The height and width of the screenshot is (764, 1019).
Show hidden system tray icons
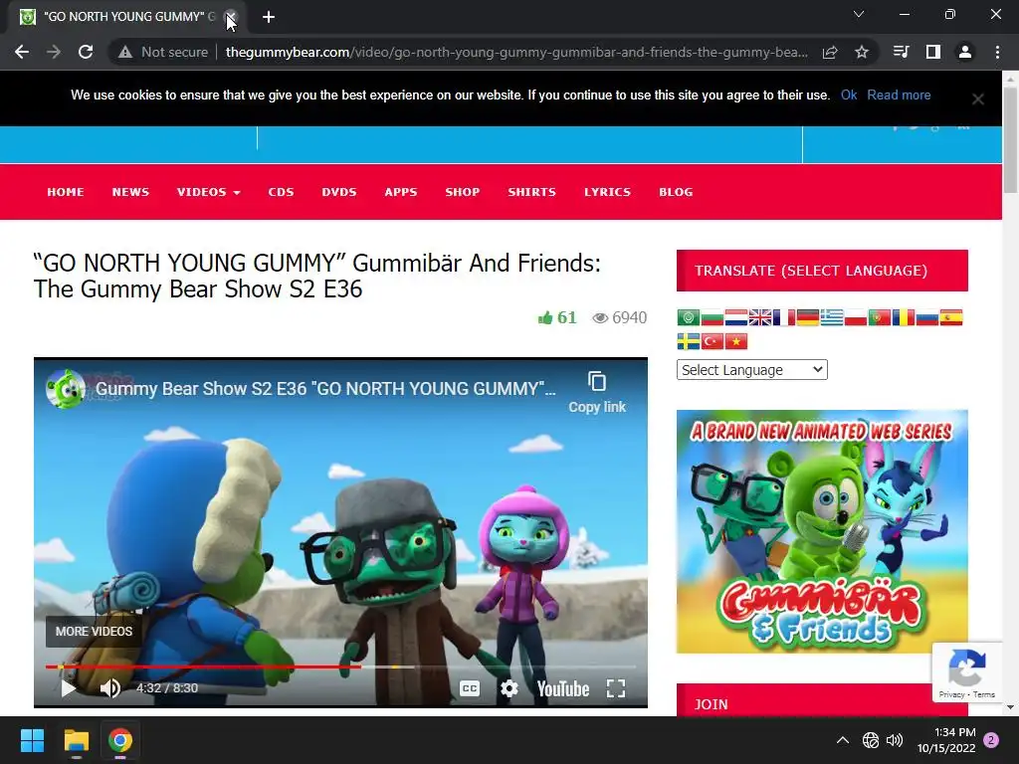[842, 740]
